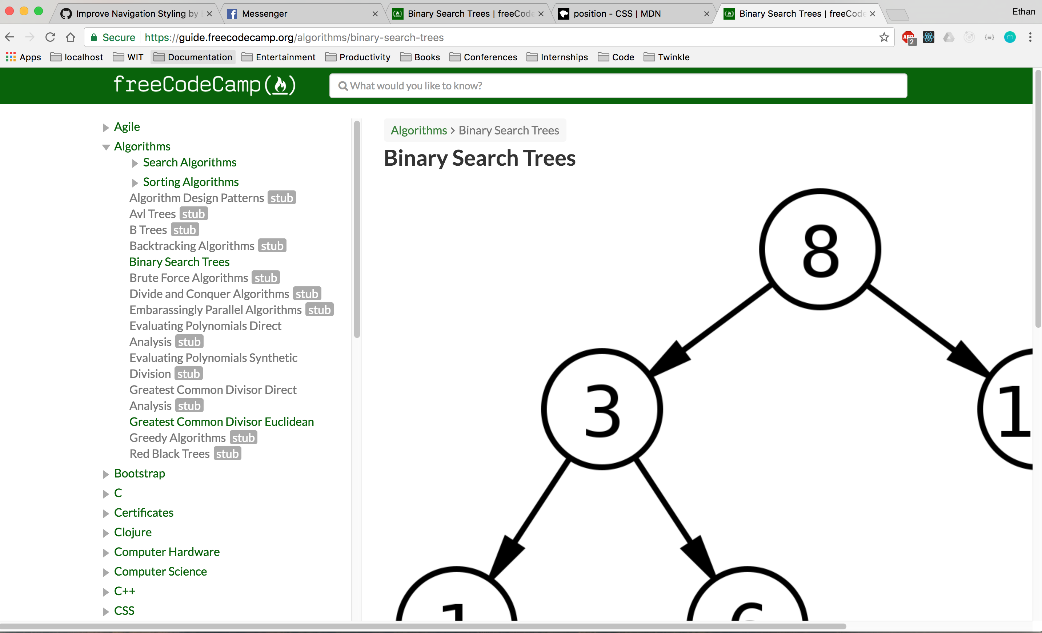The width and height of the screenshot is (1042, 633).
Task: Click the Google Drive extension icon
Action: (949, 37)
